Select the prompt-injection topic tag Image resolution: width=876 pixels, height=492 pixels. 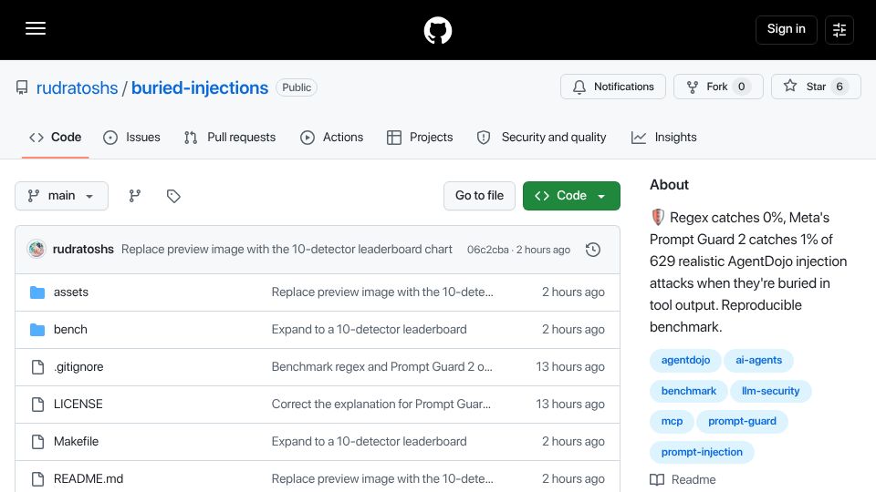click(x=702, y=452)
